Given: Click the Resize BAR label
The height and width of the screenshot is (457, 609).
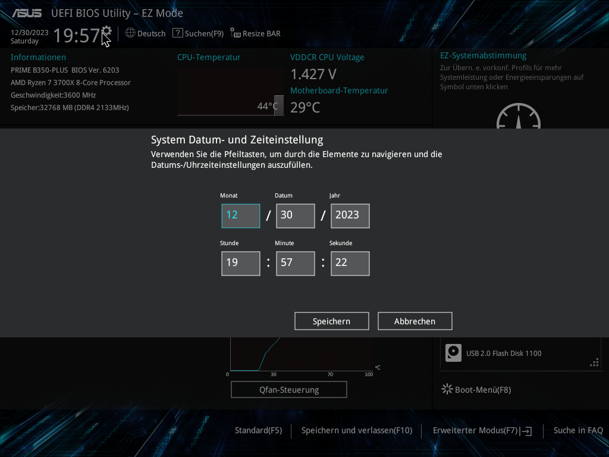Looking at the screenshot, I should coord(262,33).
